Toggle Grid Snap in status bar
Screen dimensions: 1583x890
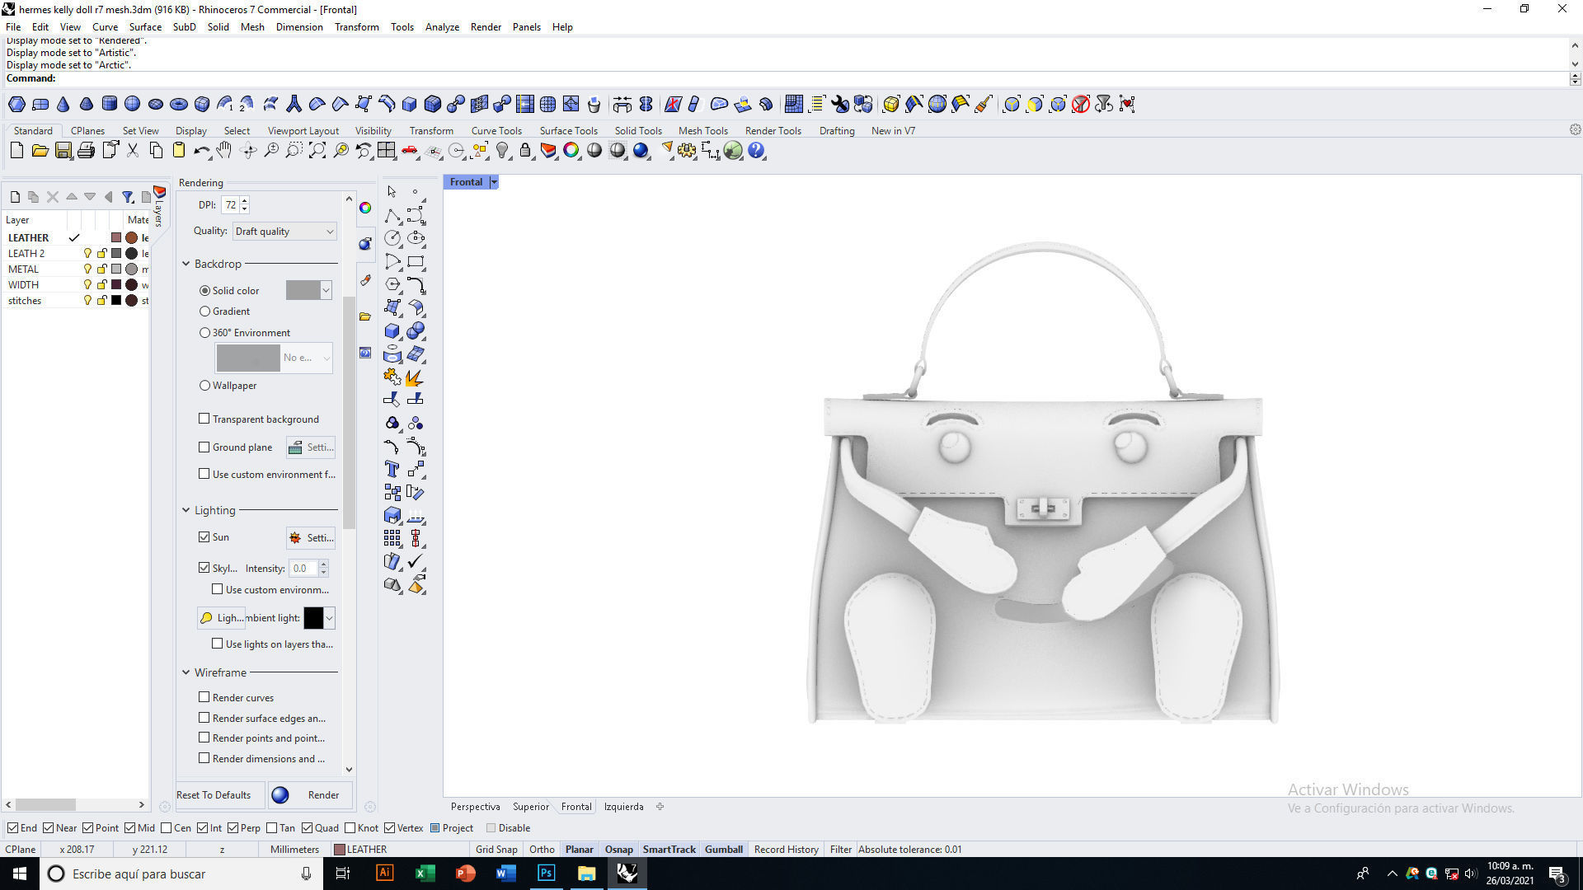tap(496, 850)
